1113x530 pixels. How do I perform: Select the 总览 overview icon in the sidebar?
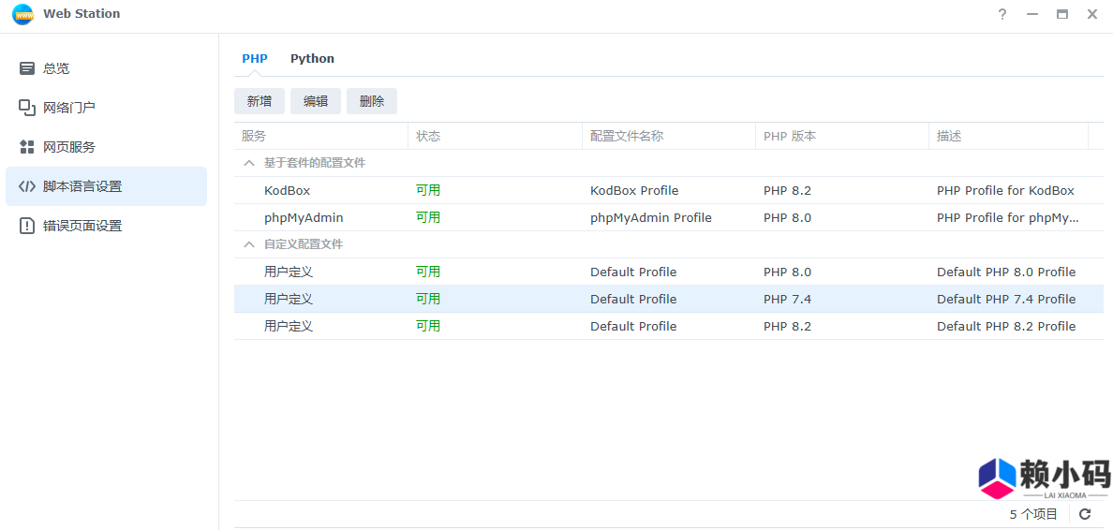[27, 68]
